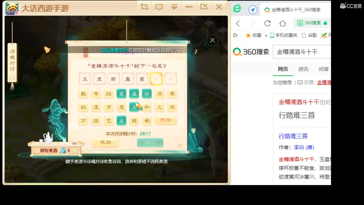The width and height of the screenshot is (364, 205).
Task: Click the 360 browser green e logo
Action: (x=237, y=9)
